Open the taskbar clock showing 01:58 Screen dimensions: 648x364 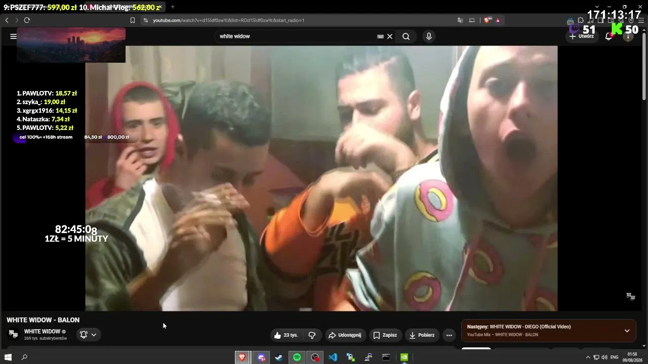[632, 357]
